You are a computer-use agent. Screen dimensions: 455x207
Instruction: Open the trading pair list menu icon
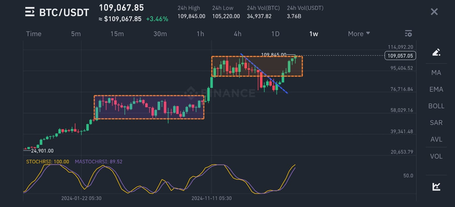coord(30,12)
